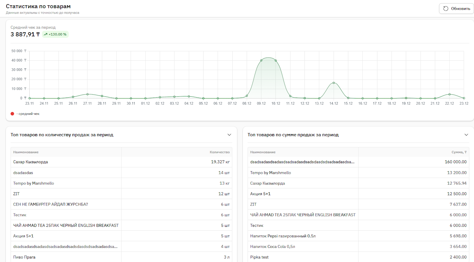Select the Напиток Coca Cola 0,5л row
The image size is (474, 262).
(273, 247)
